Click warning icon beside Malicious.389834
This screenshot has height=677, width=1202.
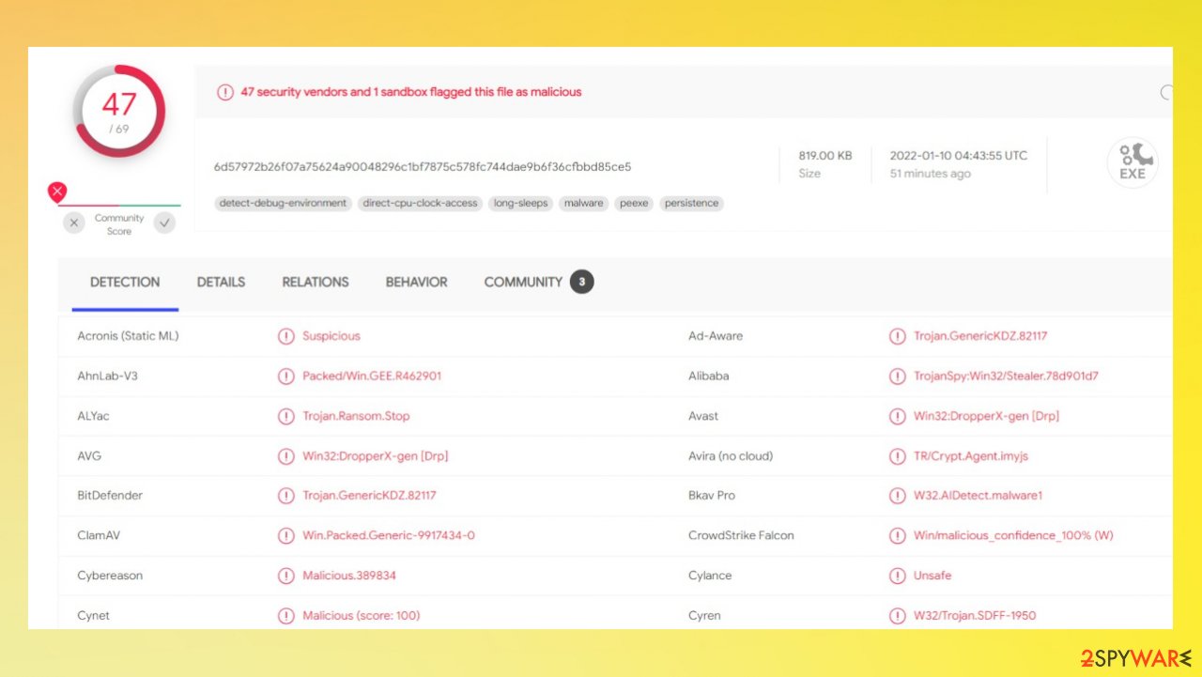coord(286,576)
